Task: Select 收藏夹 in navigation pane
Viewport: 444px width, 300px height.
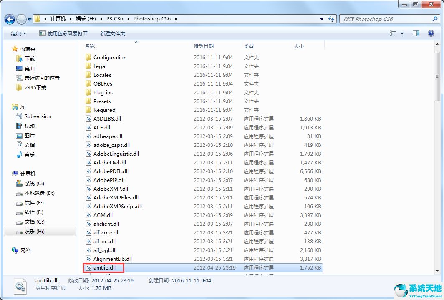Action: point(28,49)
